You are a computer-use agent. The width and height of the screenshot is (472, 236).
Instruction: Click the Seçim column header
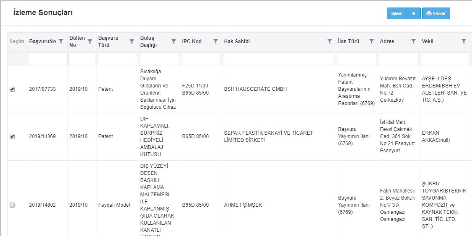(17, 41)
